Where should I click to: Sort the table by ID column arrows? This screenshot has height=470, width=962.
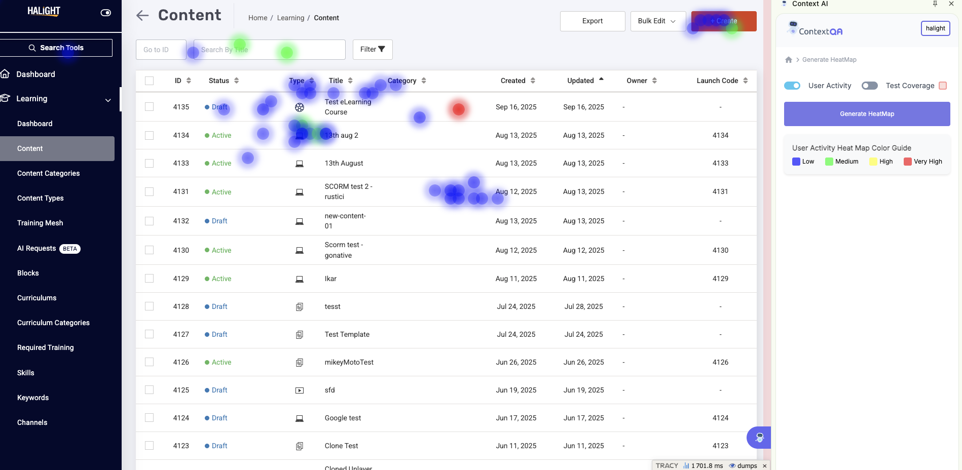point(189,81)
